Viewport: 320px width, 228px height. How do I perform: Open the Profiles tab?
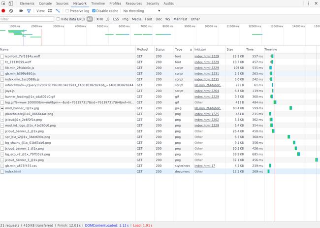(x=115, y=3)
